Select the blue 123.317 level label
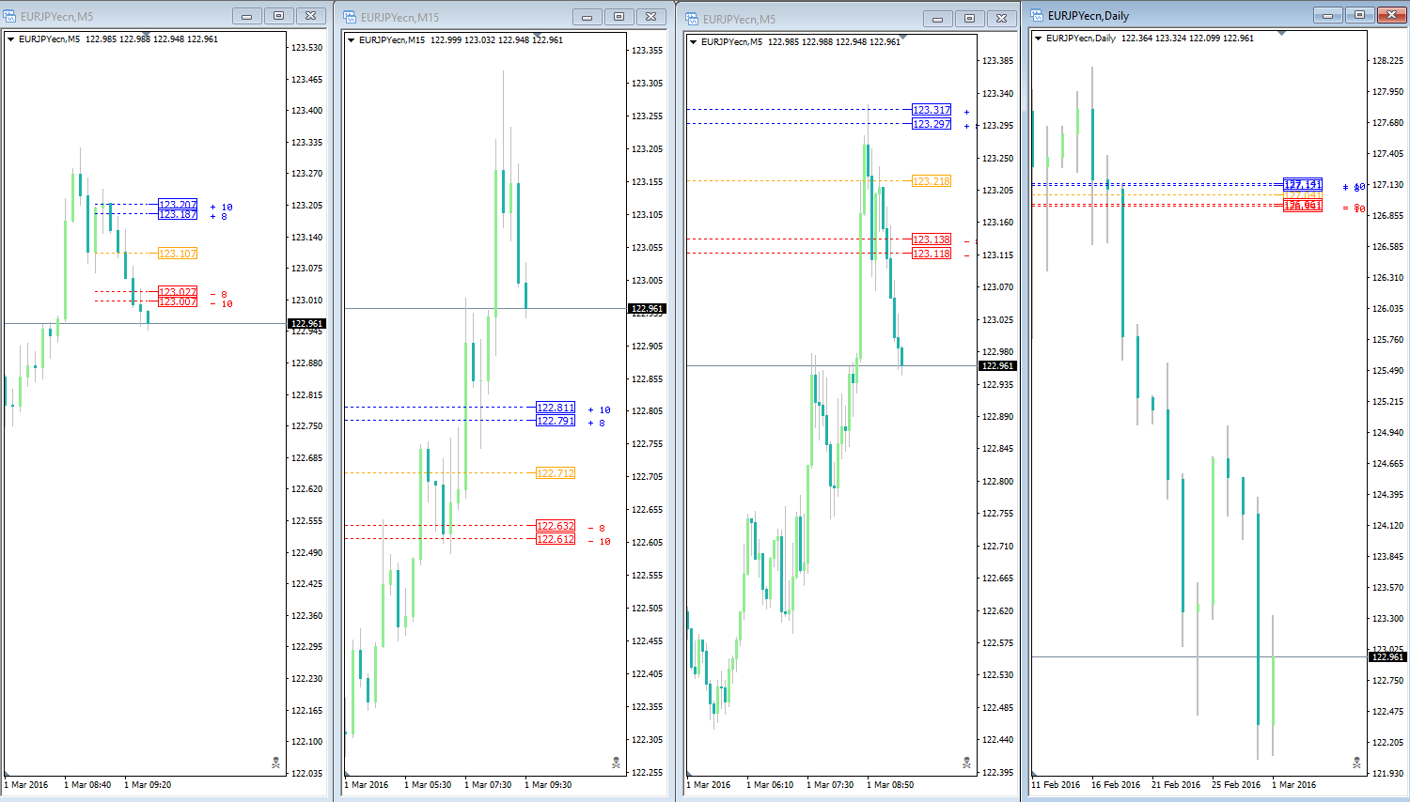Image resolution: width=1410 pixels, height=802 pixels. 932,110
